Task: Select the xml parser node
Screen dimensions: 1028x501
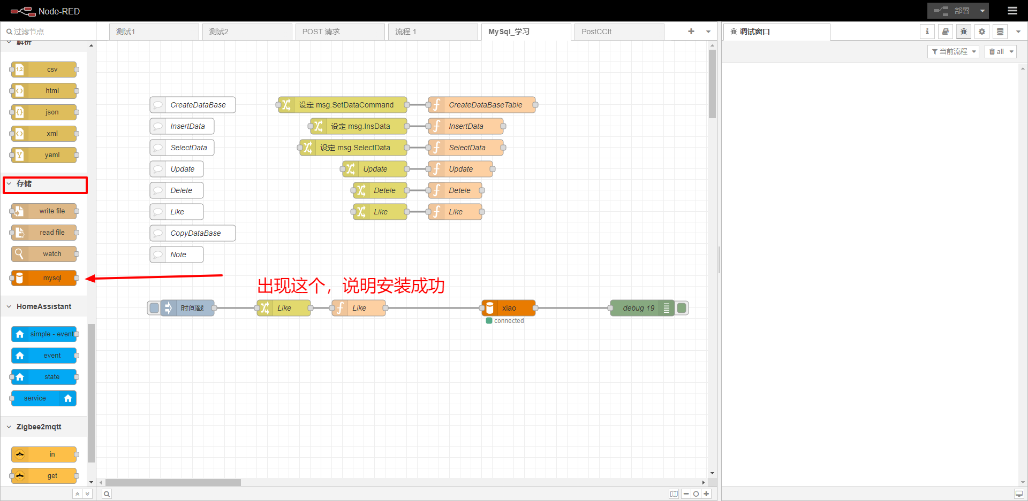Action: point(44,134)
